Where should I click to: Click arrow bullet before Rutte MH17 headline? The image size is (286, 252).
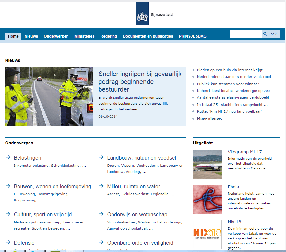[193, 111]
